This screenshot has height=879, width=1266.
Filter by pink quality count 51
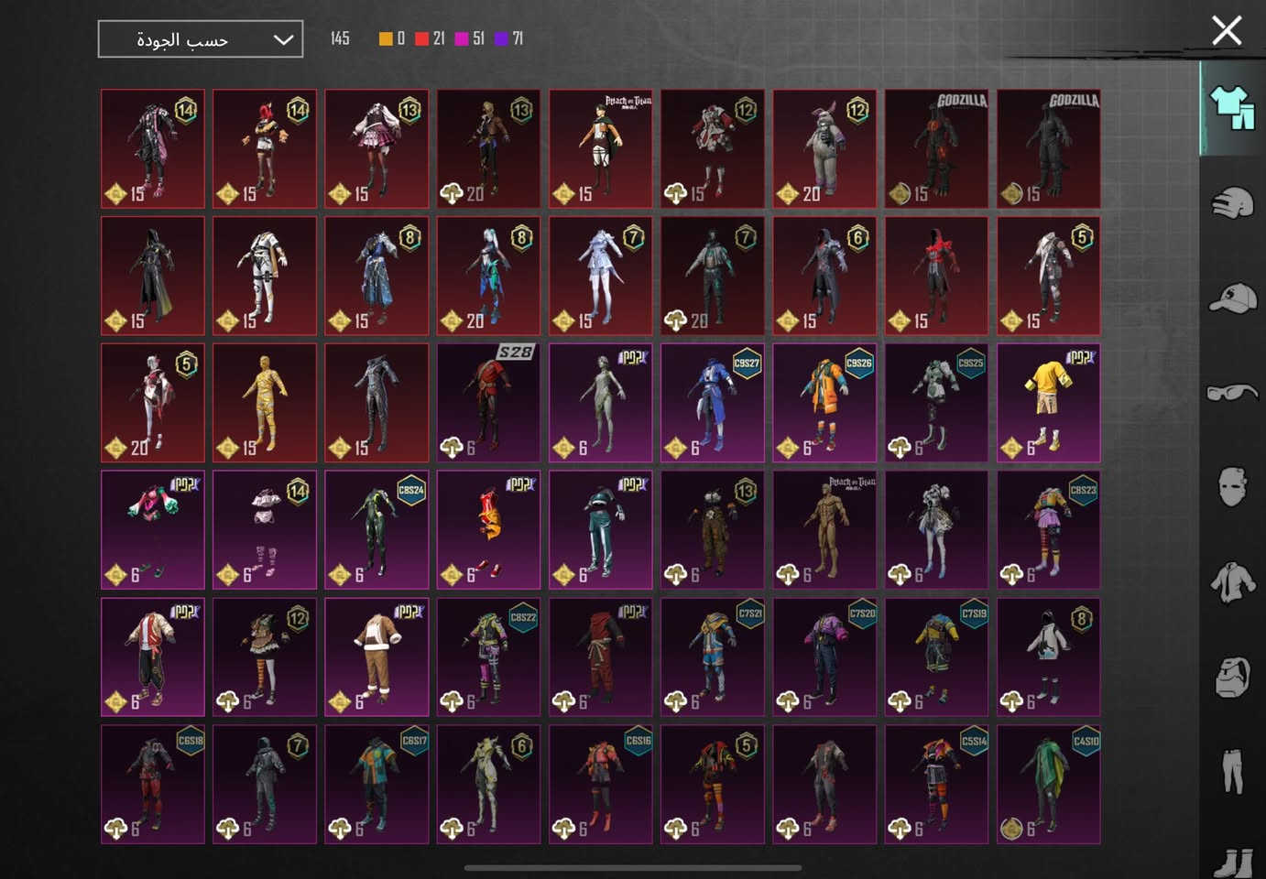[x=469, y=38]
